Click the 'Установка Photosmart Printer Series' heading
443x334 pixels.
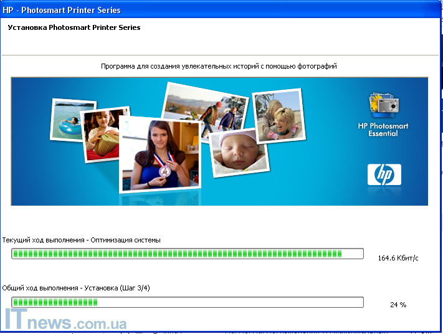pyautogui.click(x=74, y=27)
